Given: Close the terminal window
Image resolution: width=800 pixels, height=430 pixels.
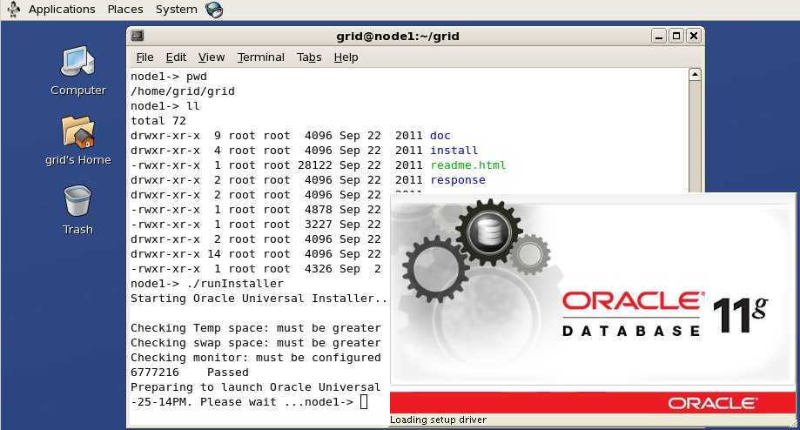Looking at the screenshot, I should coord(694,37).
